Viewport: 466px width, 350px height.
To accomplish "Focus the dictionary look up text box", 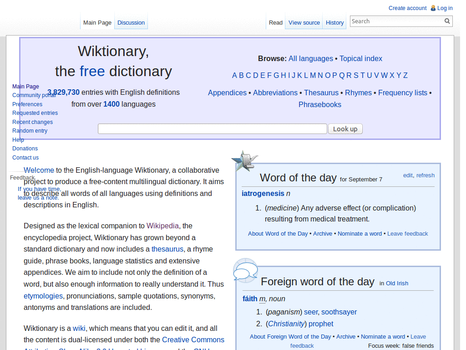I will [213, 129].
